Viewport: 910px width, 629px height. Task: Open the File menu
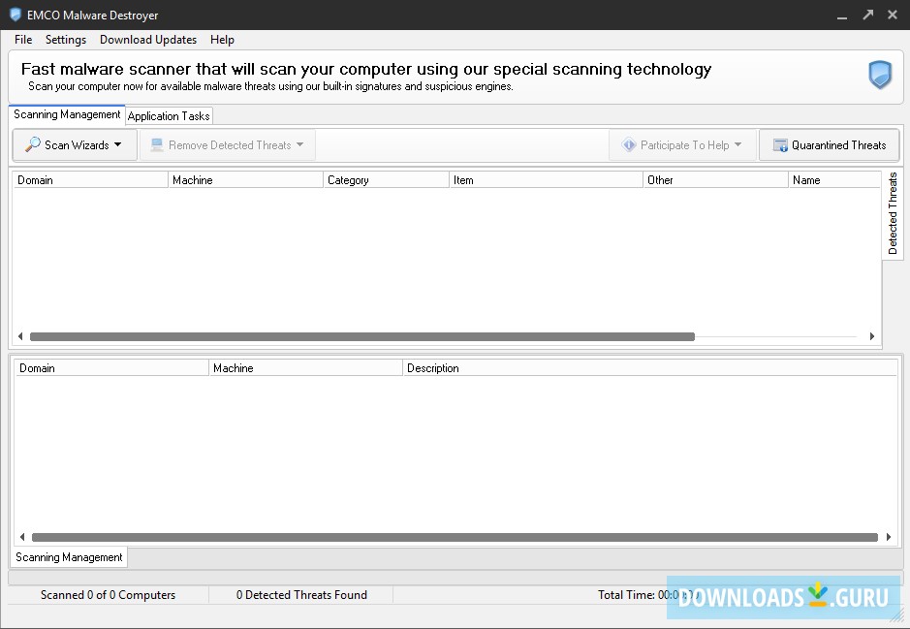[x=23, y=40]
